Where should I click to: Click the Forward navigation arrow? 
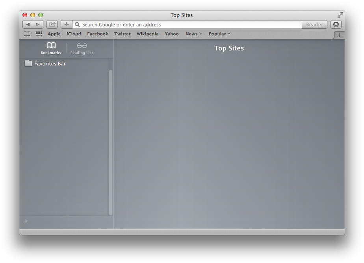coord(38,24)
